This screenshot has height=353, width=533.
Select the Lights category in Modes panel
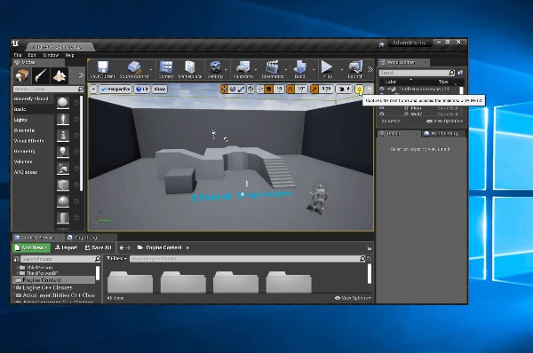point(34,120)
